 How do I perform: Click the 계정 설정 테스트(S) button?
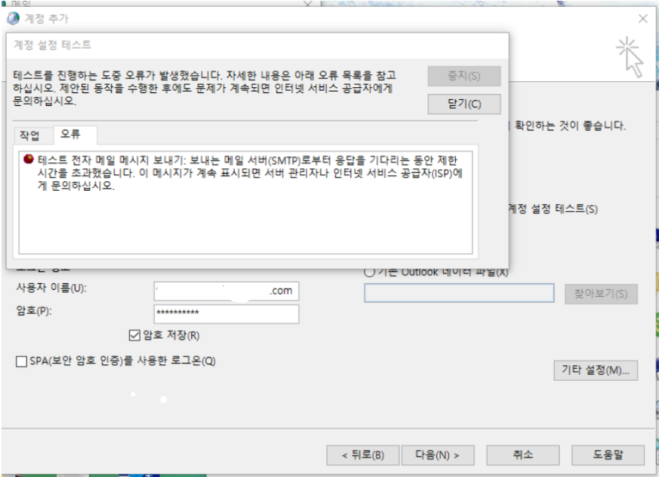coord(553,209)
